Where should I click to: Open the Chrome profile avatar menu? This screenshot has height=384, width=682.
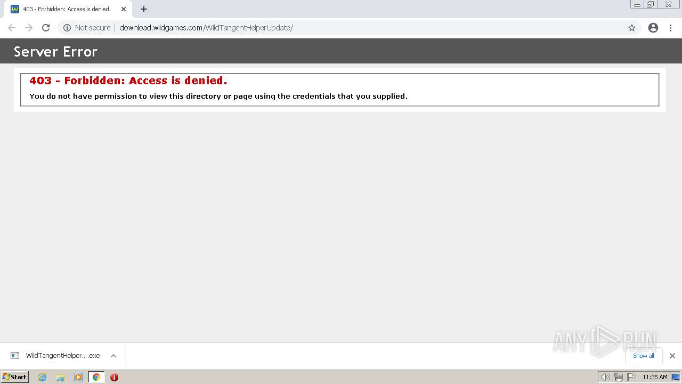coord(653,28)
